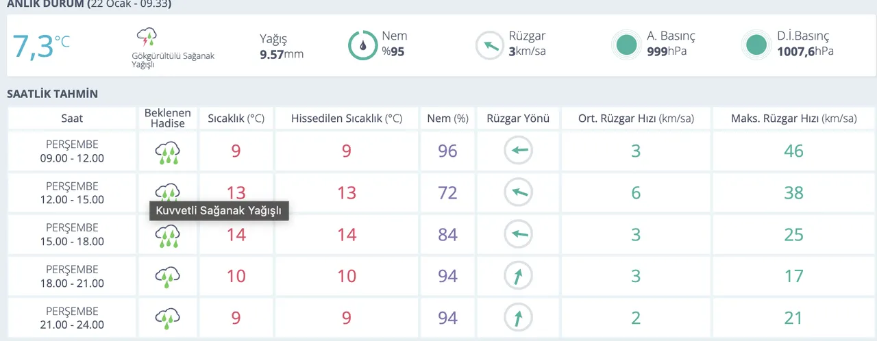
Task: Click the wind direction arrow for 18.00 - 21.00
Action: pyautogui.click(x=518, y=277)
